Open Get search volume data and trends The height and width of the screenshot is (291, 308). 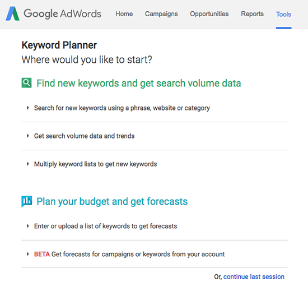pos(84,136)
